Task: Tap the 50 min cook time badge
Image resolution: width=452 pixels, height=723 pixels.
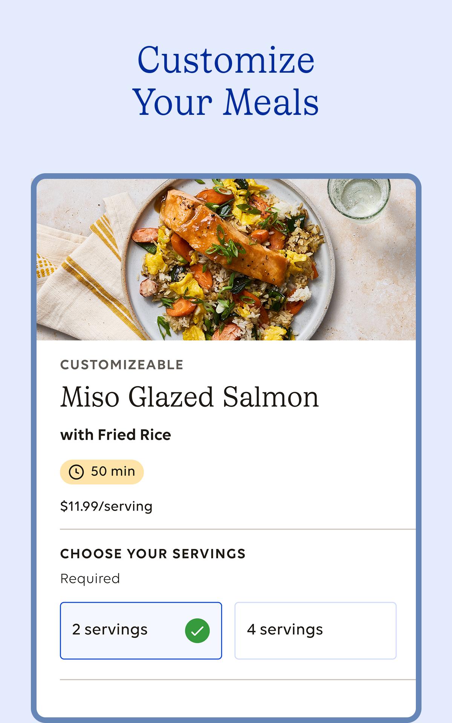Action: 102,472
